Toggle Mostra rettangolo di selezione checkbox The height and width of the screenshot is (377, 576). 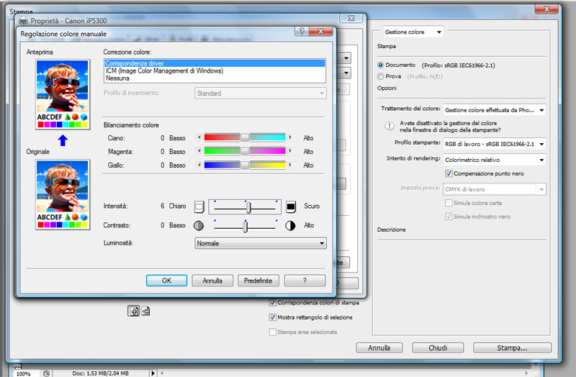272,317
